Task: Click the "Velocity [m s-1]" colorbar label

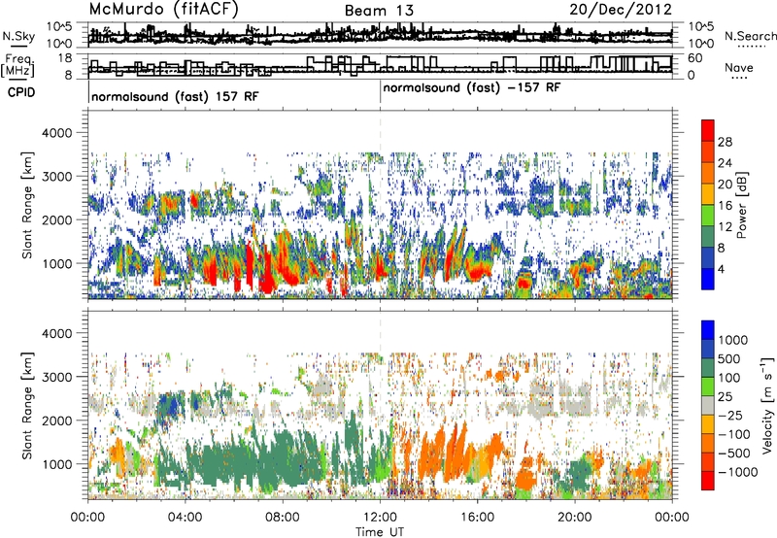Action: click(x=767, y=405)
